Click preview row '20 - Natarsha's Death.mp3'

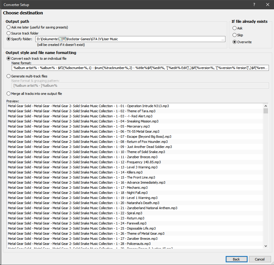coord(135,203)
